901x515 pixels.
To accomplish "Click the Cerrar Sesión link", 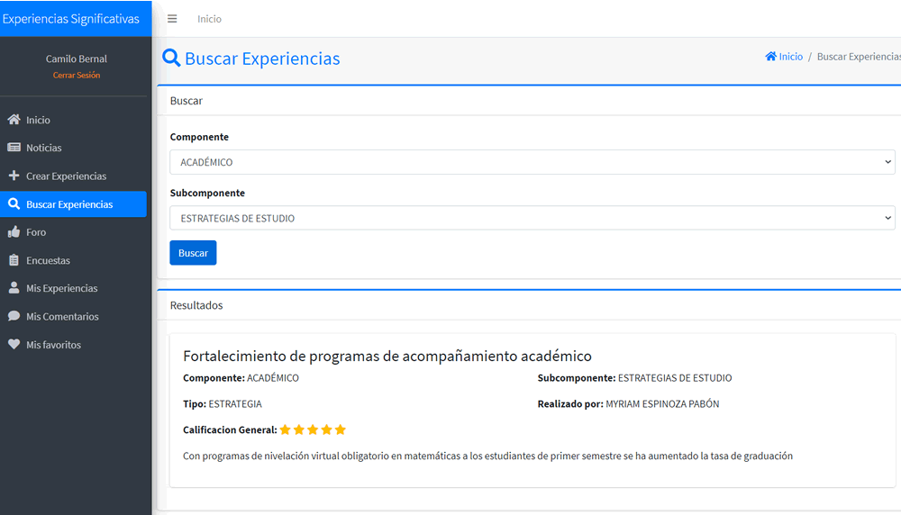I will (x=77, y=76).
